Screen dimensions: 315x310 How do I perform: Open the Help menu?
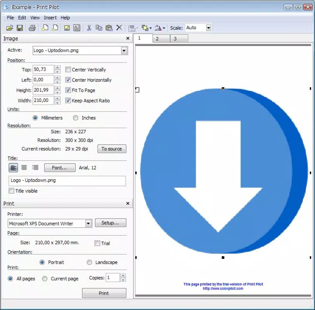65,18
